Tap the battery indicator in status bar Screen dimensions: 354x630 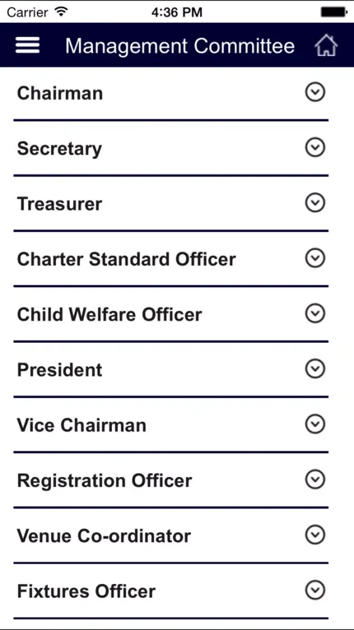click(333, 12)
